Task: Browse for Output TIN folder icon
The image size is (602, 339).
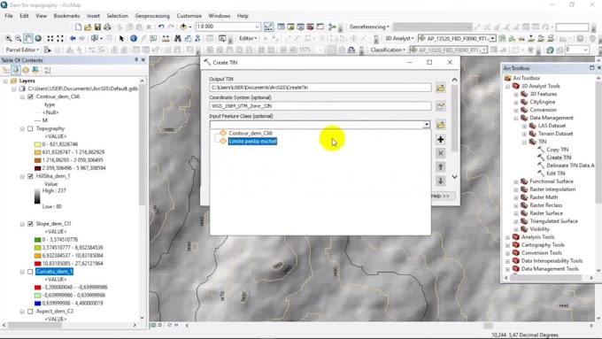Action: (440, 88)
